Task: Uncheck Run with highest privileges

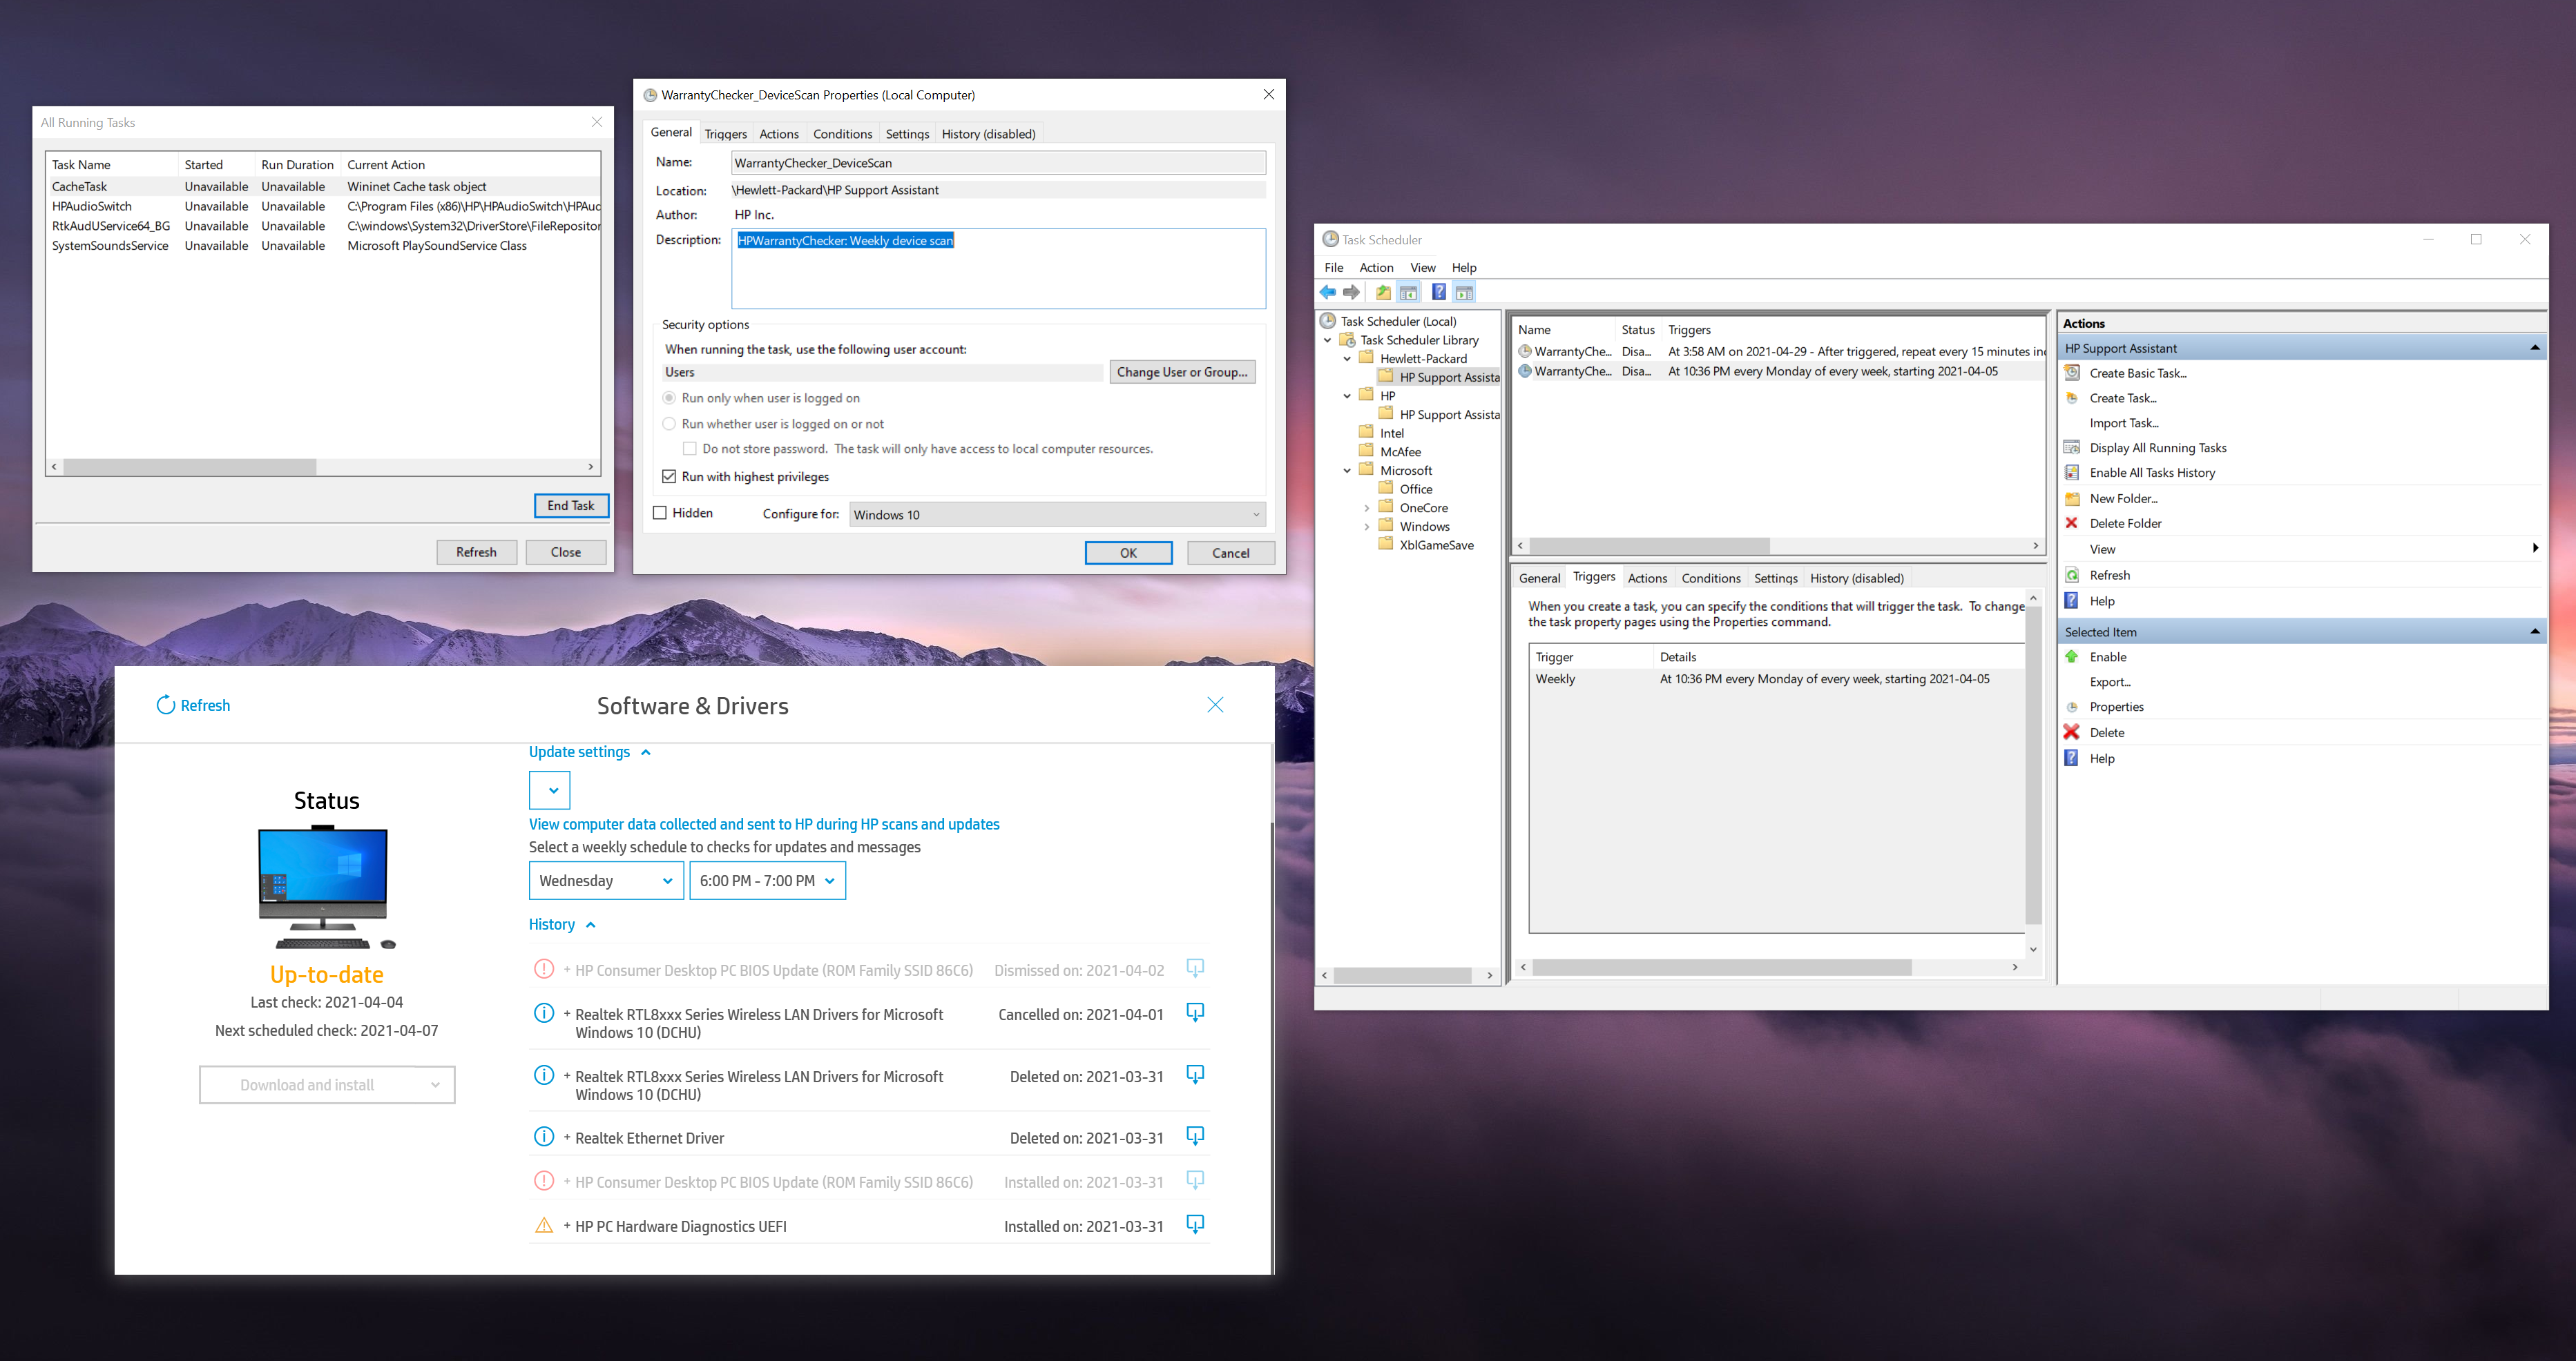Action: [670, 477]
